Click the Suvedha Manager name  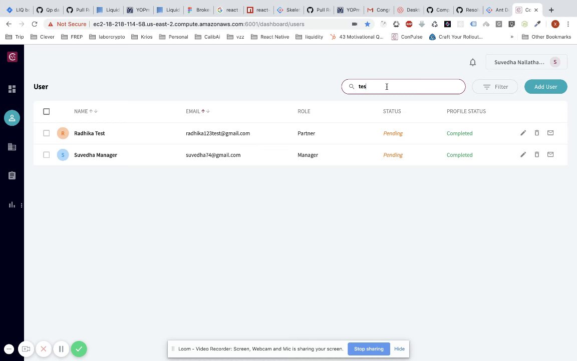coord(96,155)
